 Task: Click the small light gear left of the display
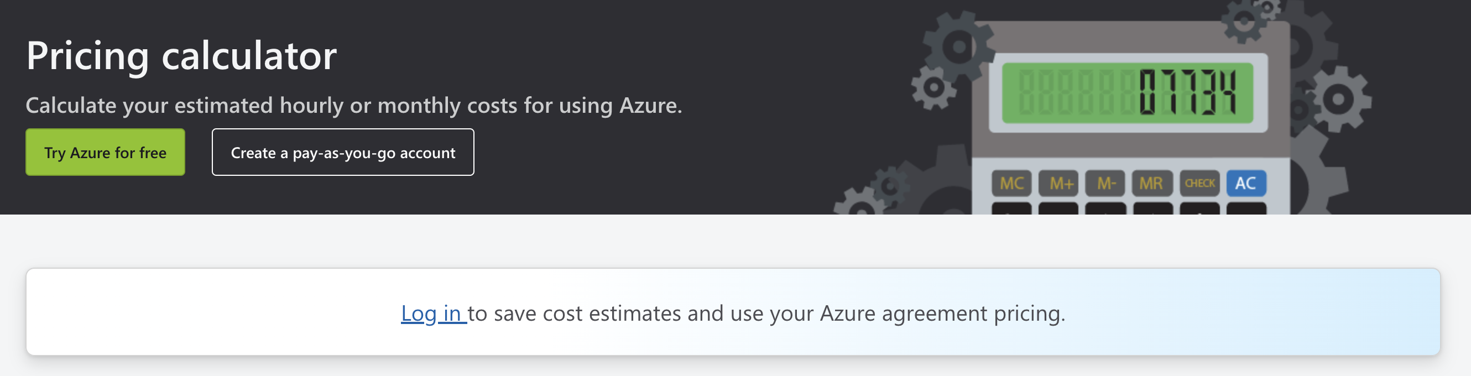[933, 87]
